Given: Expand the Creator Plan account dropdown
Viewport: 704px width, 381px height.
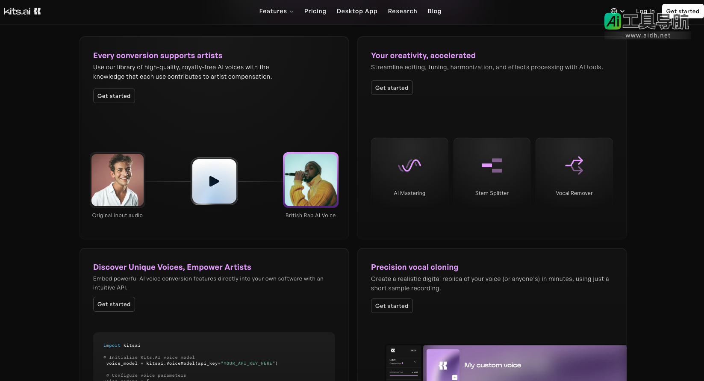Looking at the screenshot, I should point(415,362).
